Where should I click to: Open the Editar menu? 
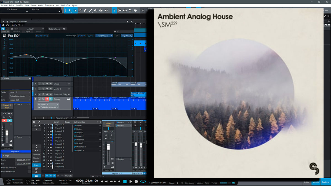point(12,5)
